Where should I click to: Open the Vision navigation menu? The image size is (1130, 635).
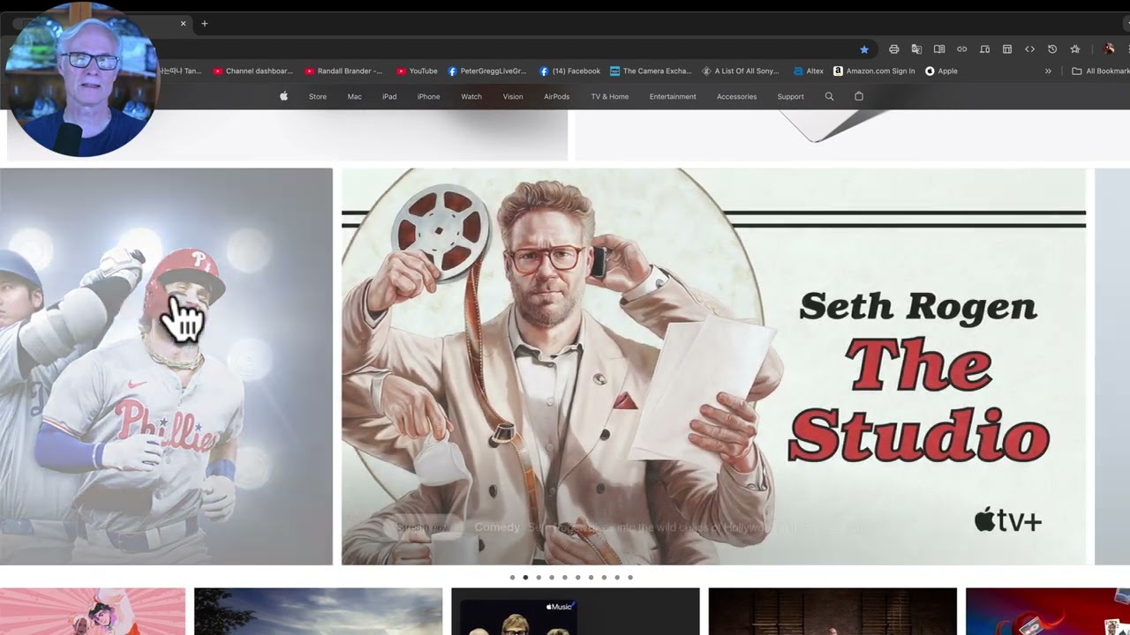(513, 96)
